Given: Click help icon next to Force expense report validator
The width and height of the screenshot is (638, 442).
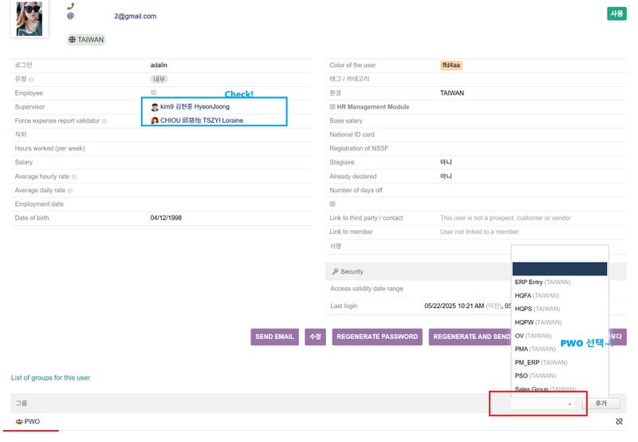Looking at the screenshot, I should click(x=104, y=121).
